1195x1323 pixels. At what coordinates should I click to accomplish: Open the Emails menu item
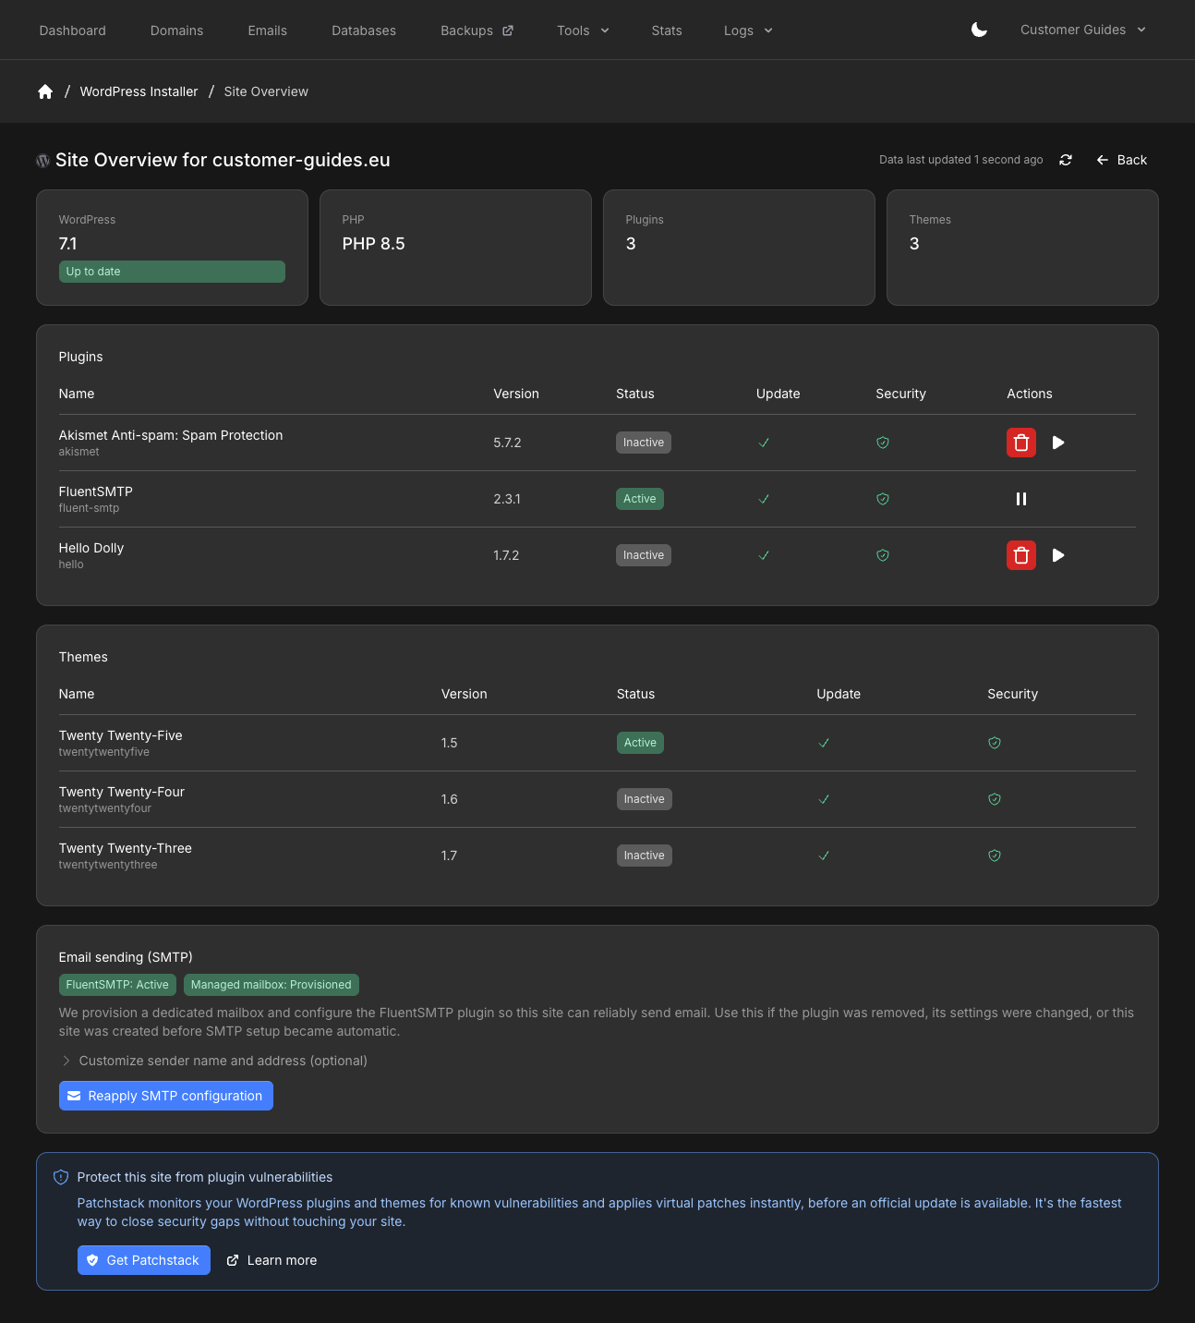click(x=268, y=30)
